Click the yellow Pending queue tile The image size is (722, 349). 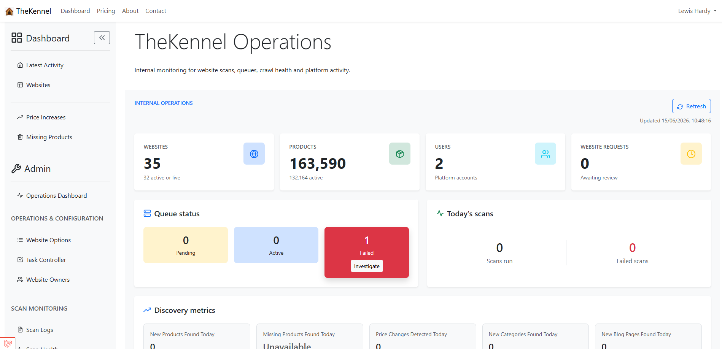click(186, 245)
